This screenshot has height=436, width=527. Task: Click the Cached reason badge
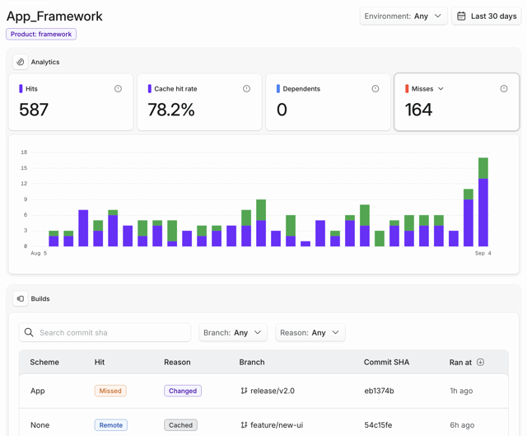[181, 425]
